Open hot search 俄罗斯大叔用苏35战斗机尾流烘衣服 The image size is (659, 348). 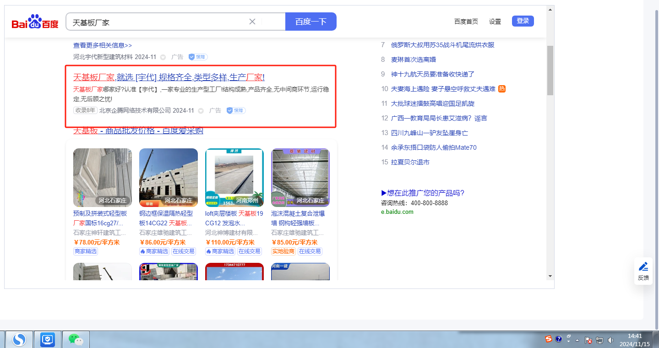click(443, 45)
